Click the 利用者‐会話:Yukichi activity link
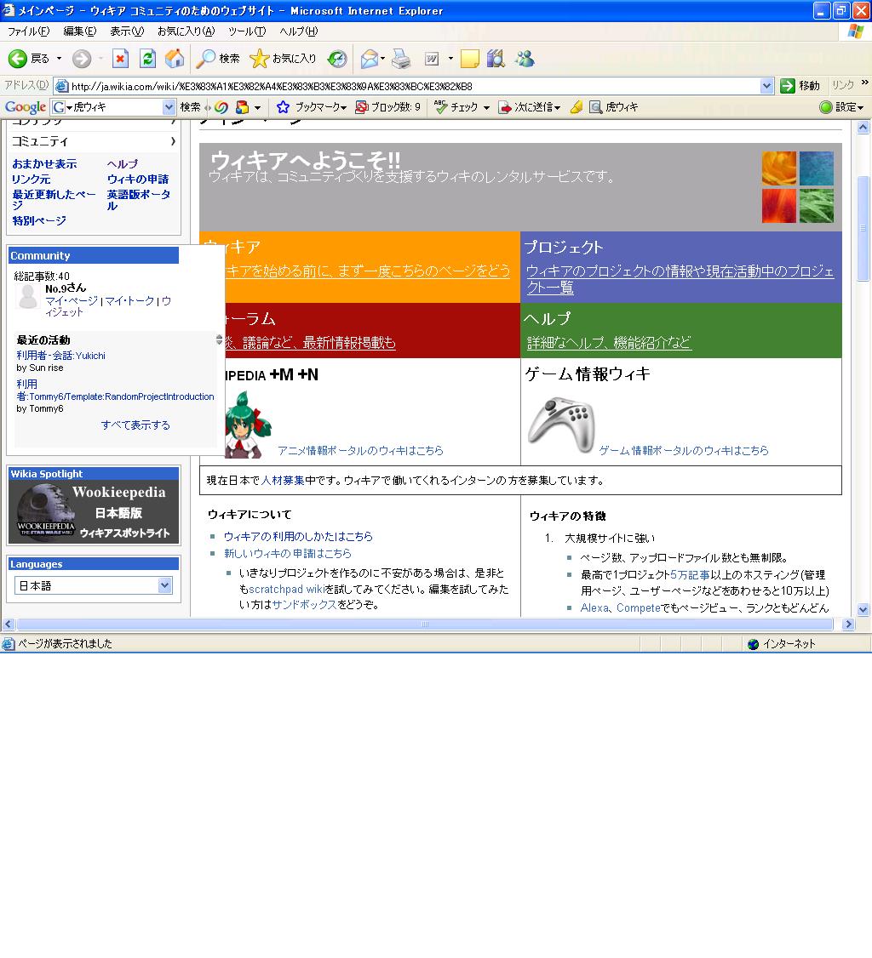 point(60,356)
